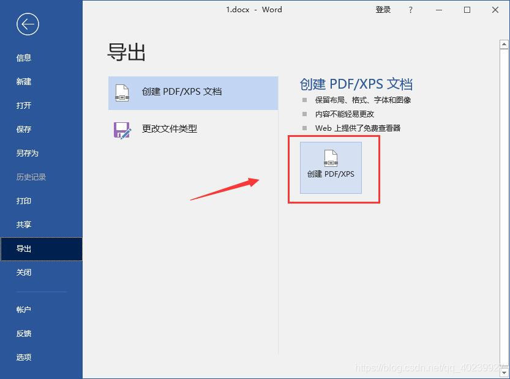
Task: Click the 创建 PDF/XPS 文档 blue heading
Action: [x=356, y=84]
